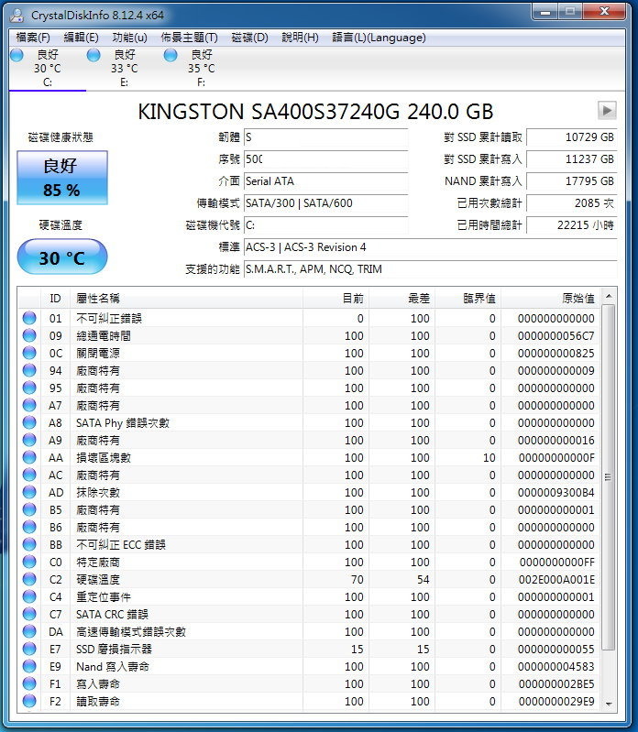Click the 臨界值 column header
The image size is (638, 732).
pos(468,299)
